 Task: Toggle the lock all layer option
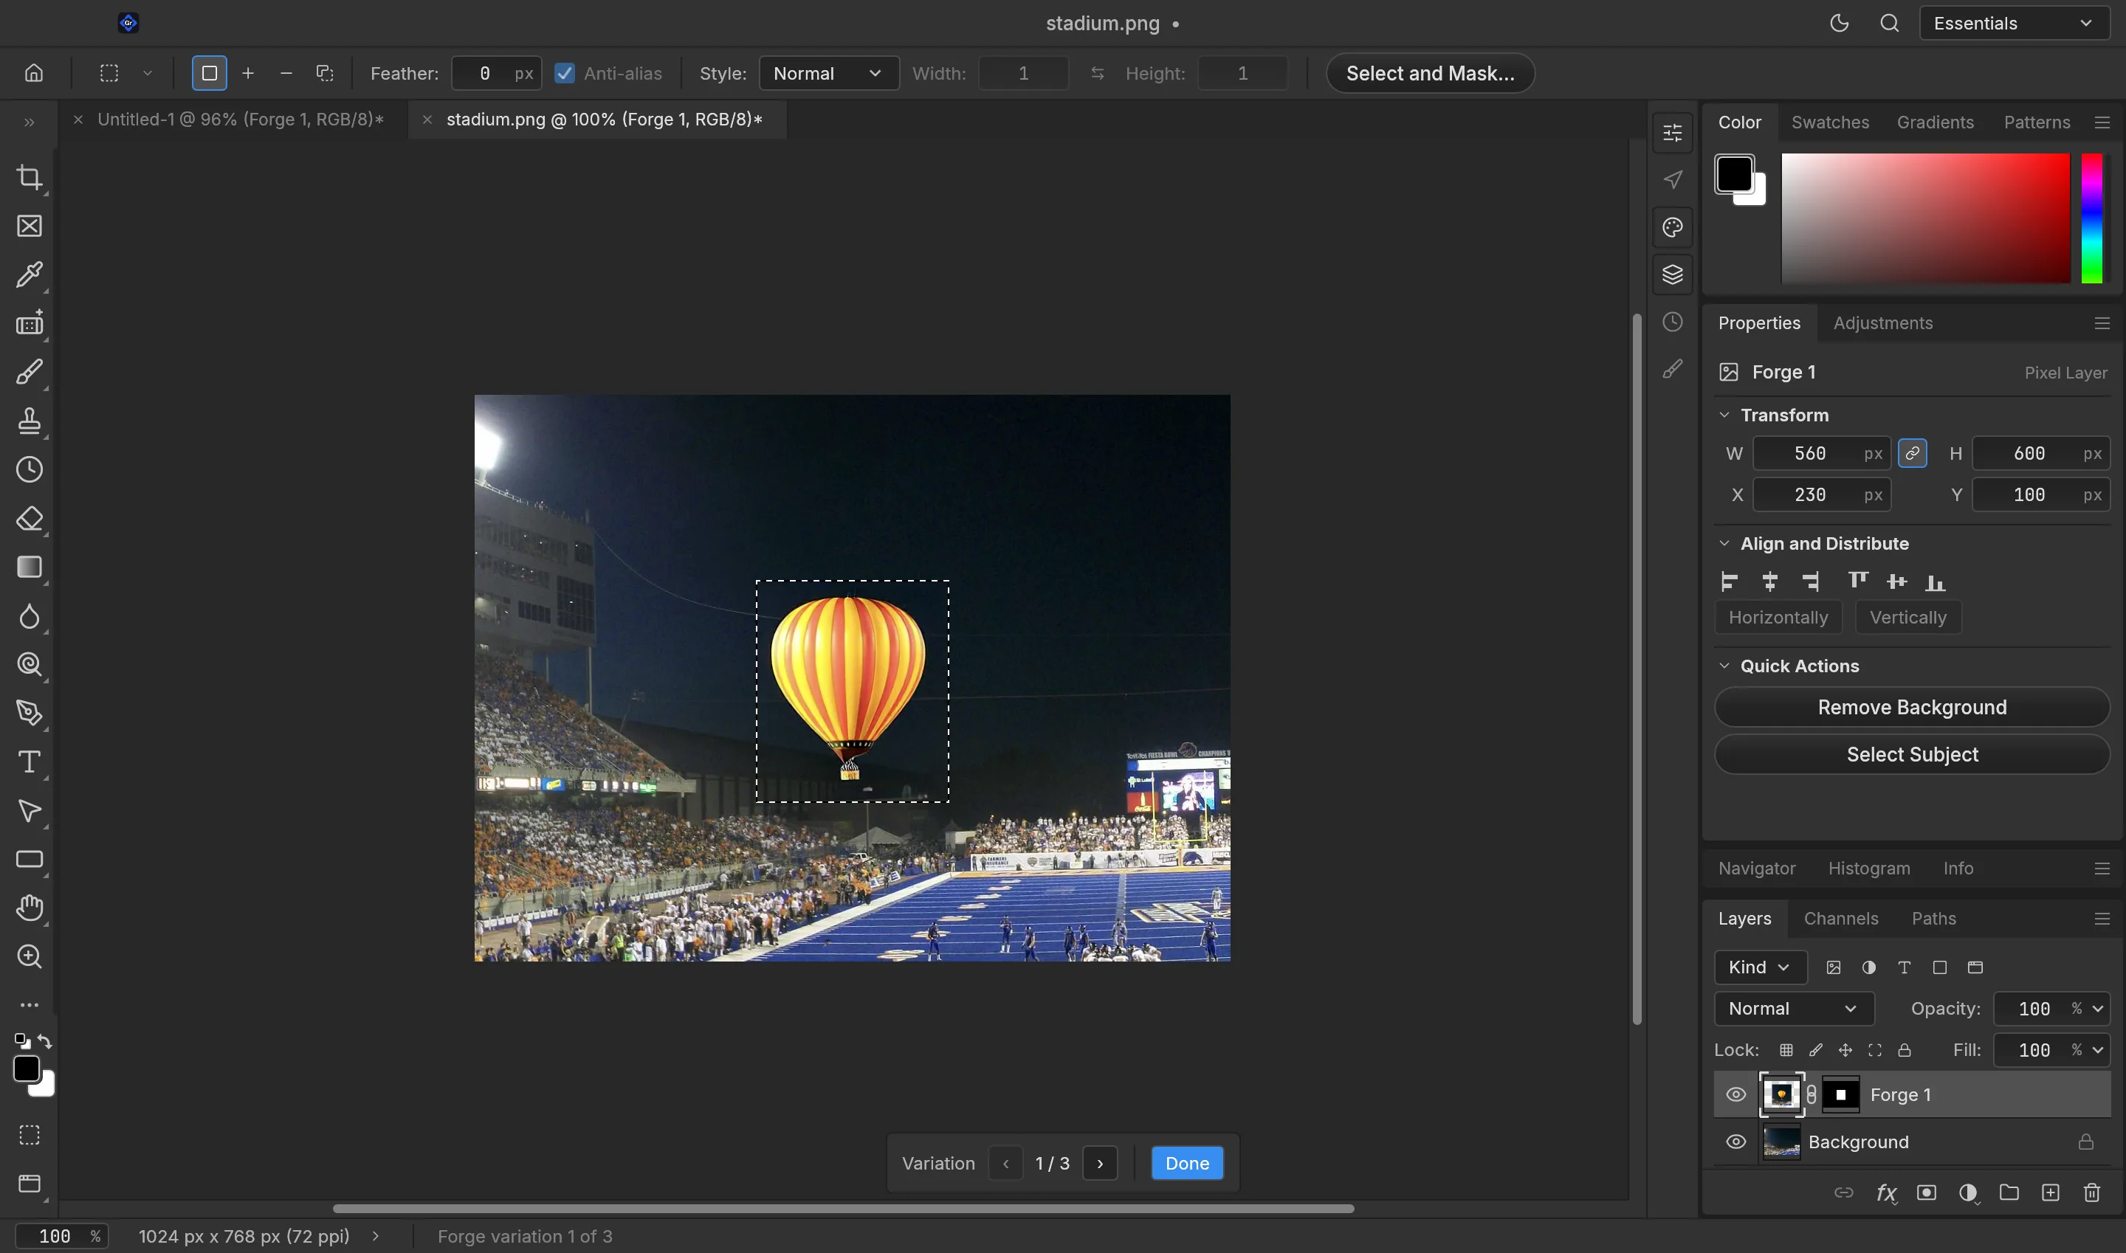click(x=1904, y=1049)
